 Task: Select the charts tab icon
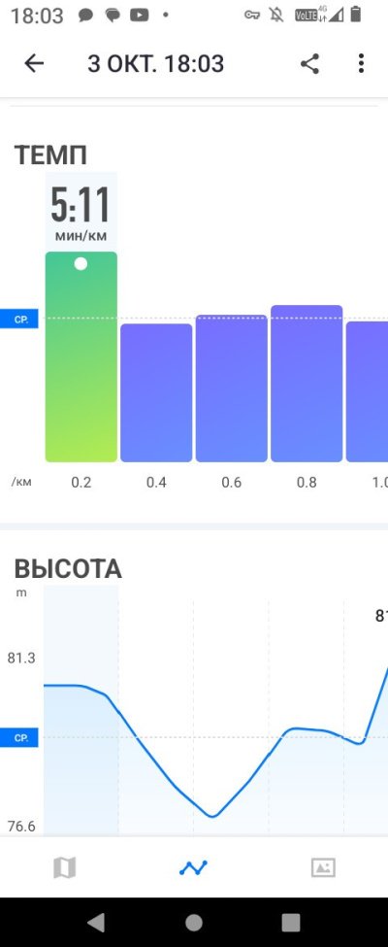point(193,868)
